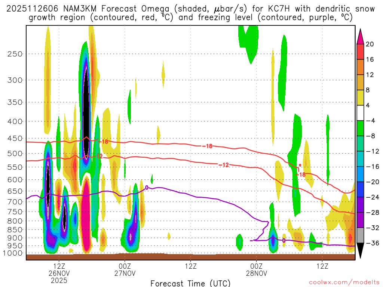This screenshot has width=383, height=287.
Task: Click the 700 pressure level label
Action: [15, 201]
